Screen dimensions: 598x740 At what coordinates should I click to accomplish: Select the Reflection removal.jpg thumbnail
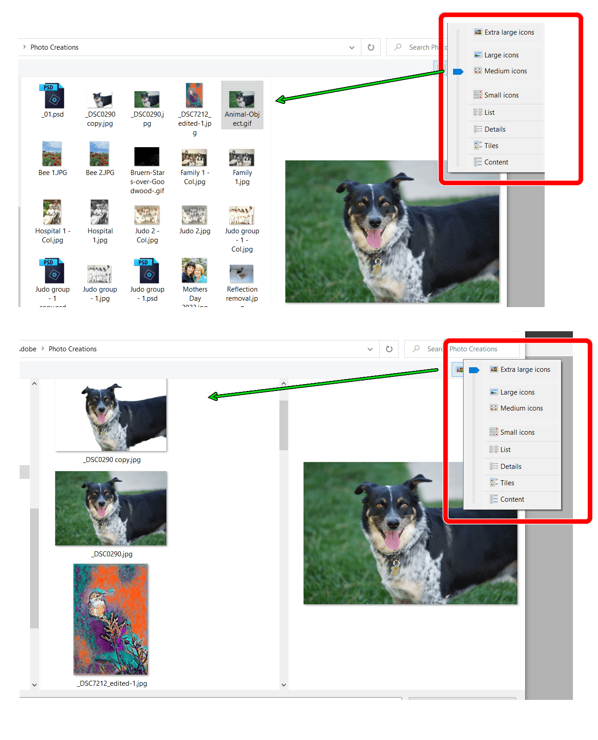(242, 274)
